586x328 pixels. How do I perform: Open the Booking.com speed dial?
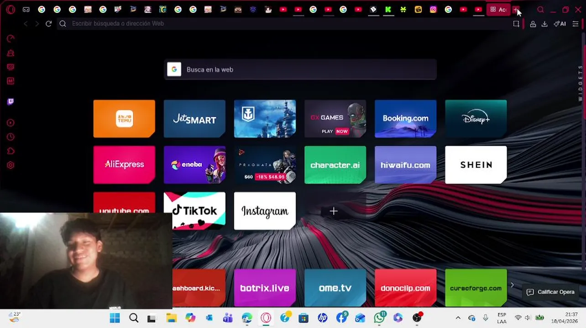pos(405,118)
